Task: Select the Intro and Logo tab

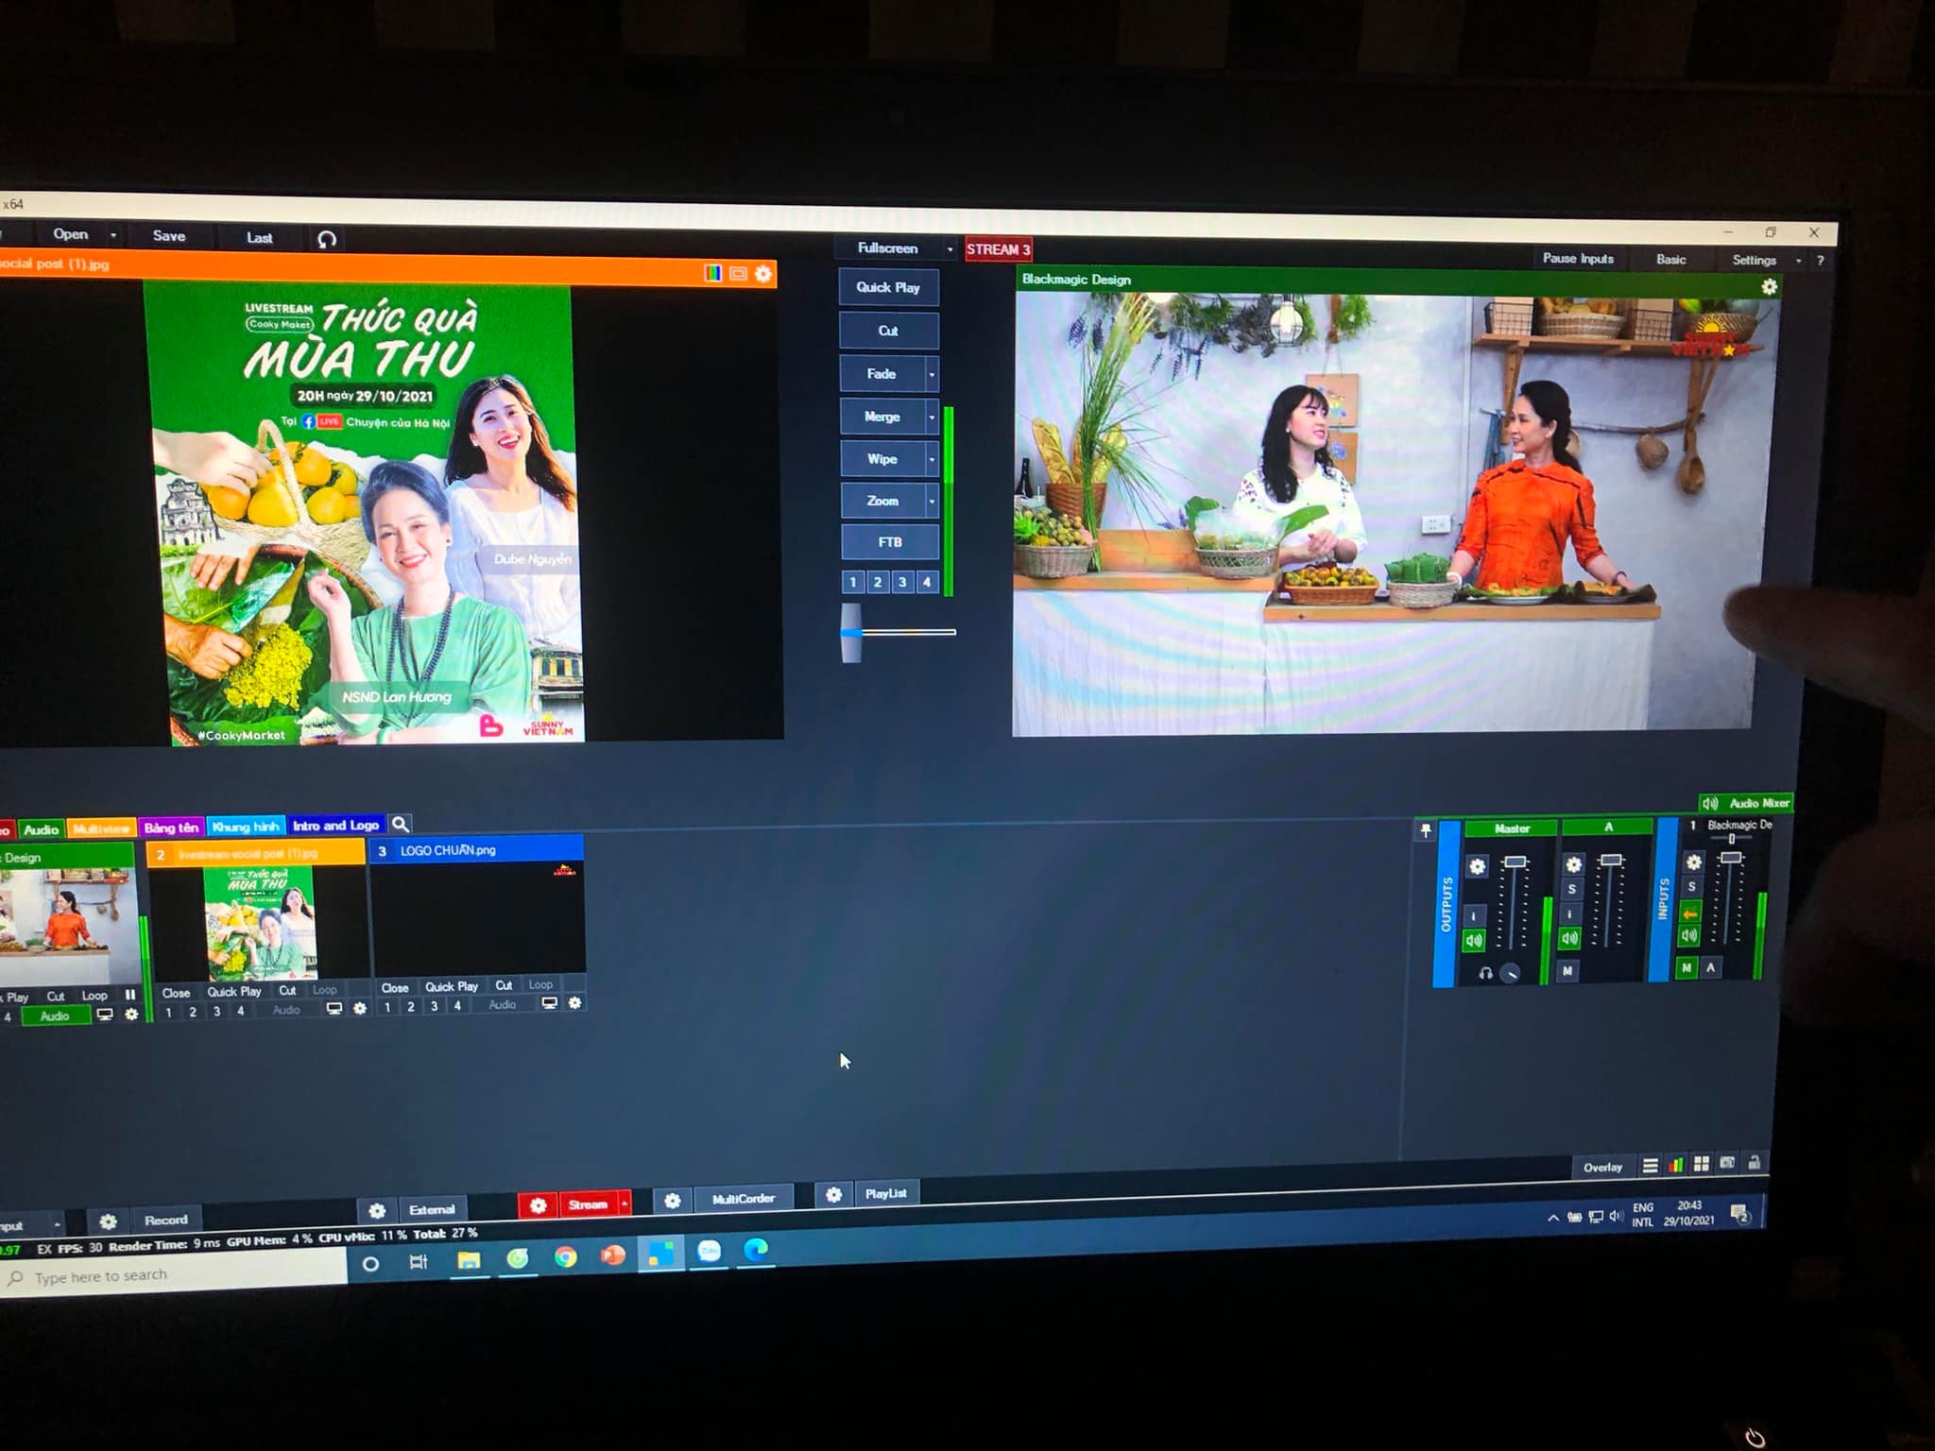Action: point(335,826)
